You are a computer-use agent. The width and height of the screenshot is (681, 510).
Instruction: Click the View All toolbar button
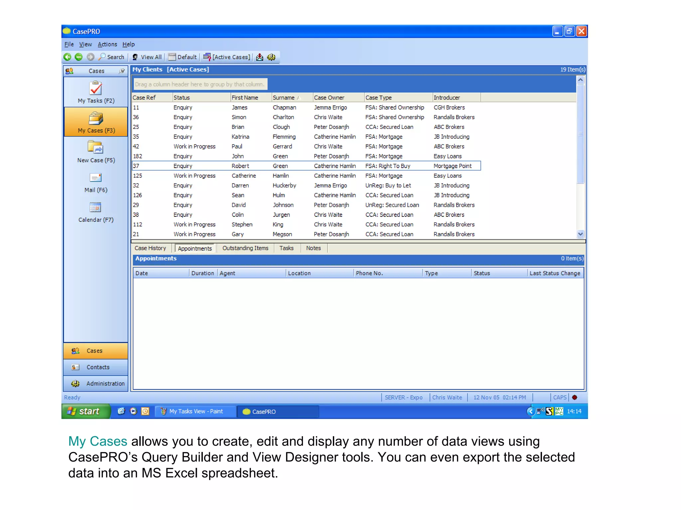[147, 57]
